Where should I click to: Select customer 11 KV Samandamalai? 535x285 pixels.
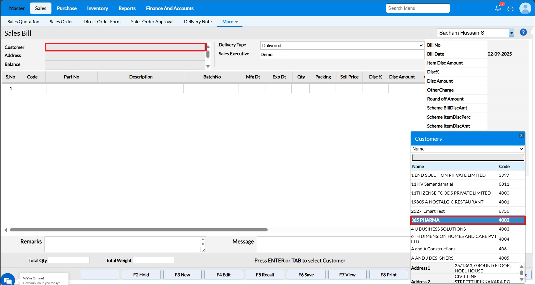[468, 184]
